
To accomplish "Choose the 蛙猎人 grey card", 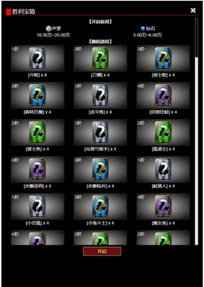I will [x=163, y=169].
